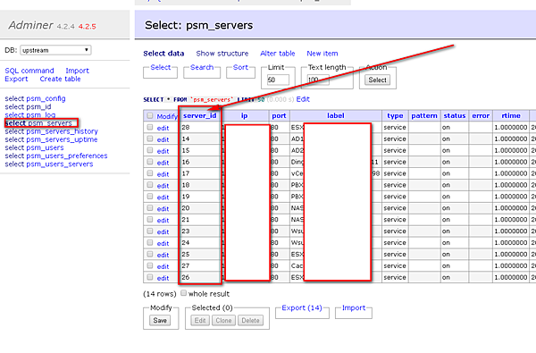Screen dimensions: 536x353
Task: Open edit link for server_id 18
Action: [x=163, y=186]
